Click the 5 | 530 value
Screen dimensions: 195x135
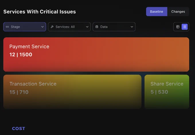159,92
